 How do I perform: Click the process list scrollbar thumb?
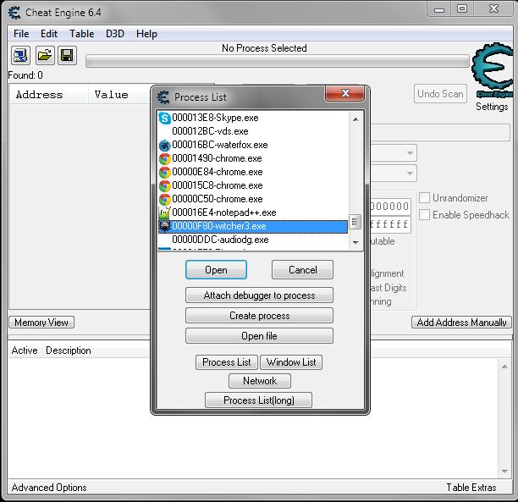click(x=355, y=222)
